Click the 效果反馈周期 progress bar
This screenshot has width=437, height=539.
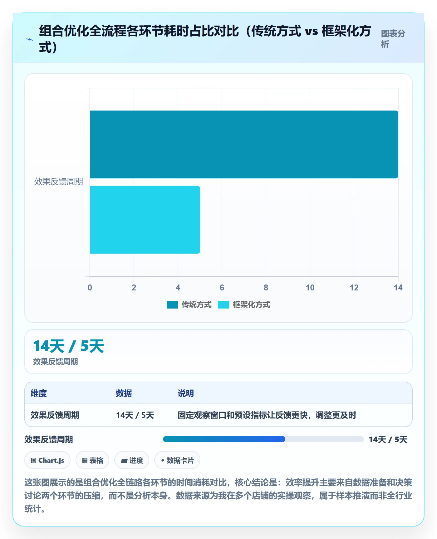pyautogui.click(x=263, y=439)
